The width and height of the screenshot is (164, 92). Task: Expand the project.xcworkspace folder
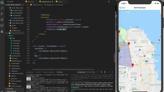click(x=18, y=10)
